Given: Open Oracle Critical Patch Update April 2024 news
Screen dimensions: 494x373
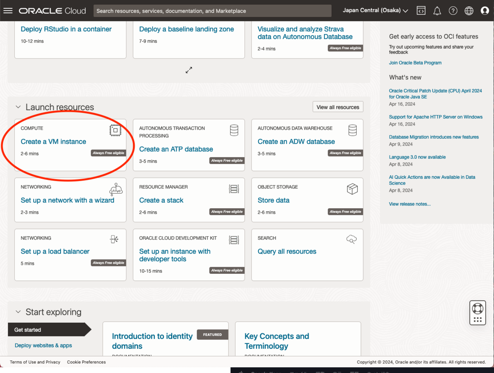Looking at the screenshot, I should coord(436,94).
